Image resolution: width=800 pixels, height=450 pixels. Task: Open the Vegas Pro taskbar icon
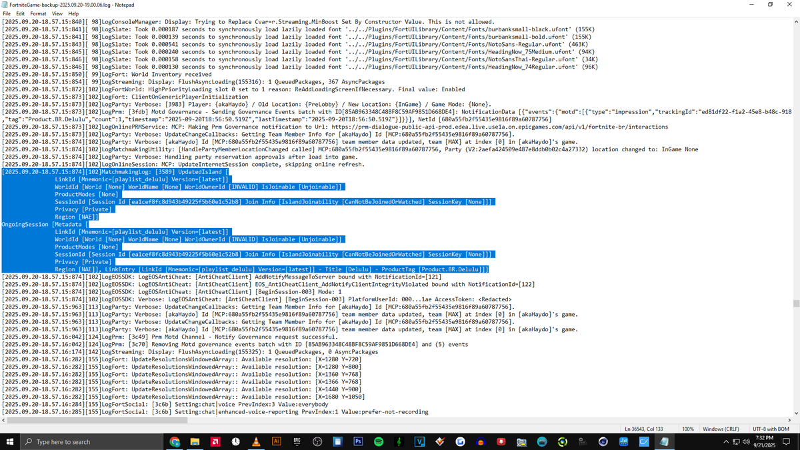420,441
